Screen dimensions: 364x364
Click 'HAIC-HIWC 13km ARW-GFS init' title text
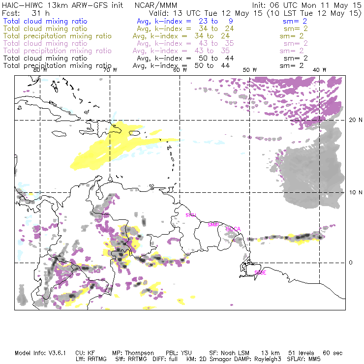tap(62, 5)
